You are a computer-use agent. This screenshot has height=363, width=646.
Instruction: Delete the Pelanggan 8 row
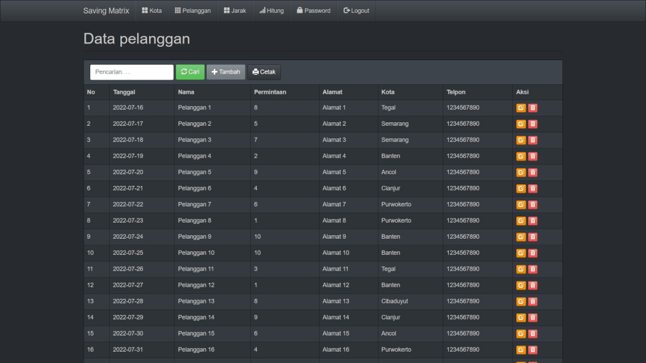pos(533,221)
